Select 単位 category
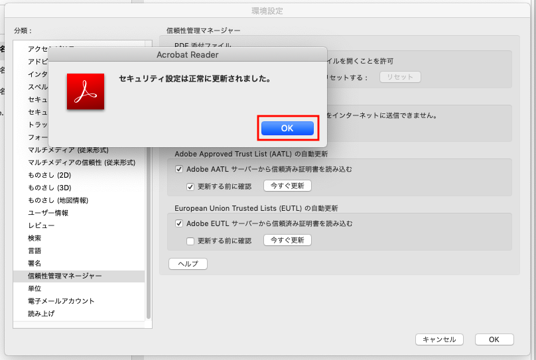Screen dimensions: 536x360 [79, 288]
